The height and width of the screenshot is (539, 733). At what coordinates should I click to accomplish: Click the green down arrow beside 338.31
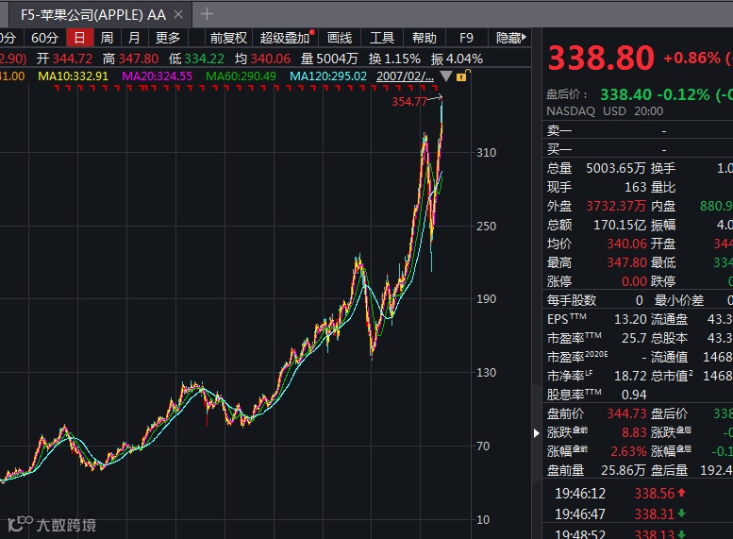coord(681,514)
